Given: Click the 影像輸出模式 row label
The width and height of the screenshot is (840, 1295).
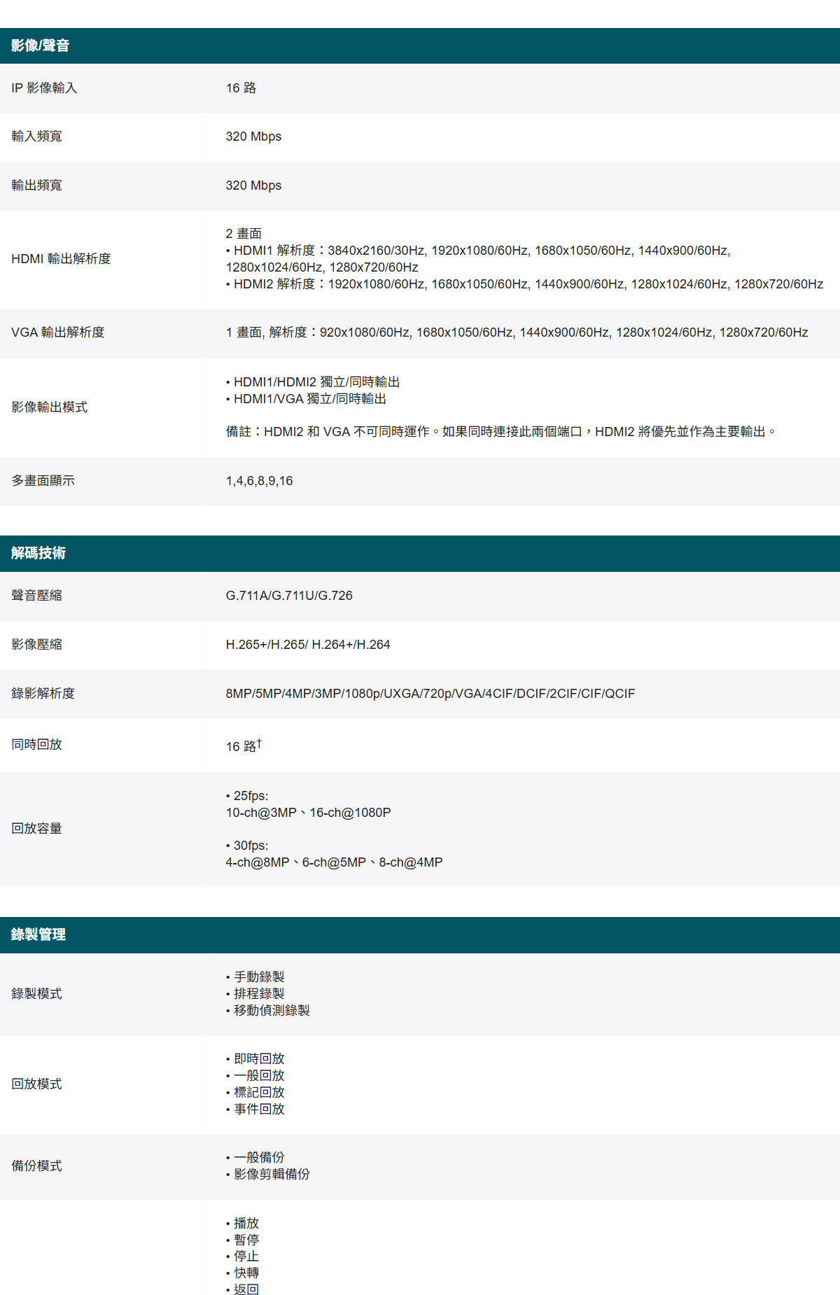Looking at the screenshot, I should coord(49,407).
